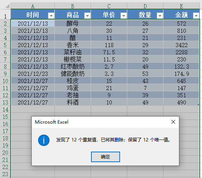Open the 商品 column filter dropdown
This screenshot has width=202, height=178.
click(x=87, y=16)
